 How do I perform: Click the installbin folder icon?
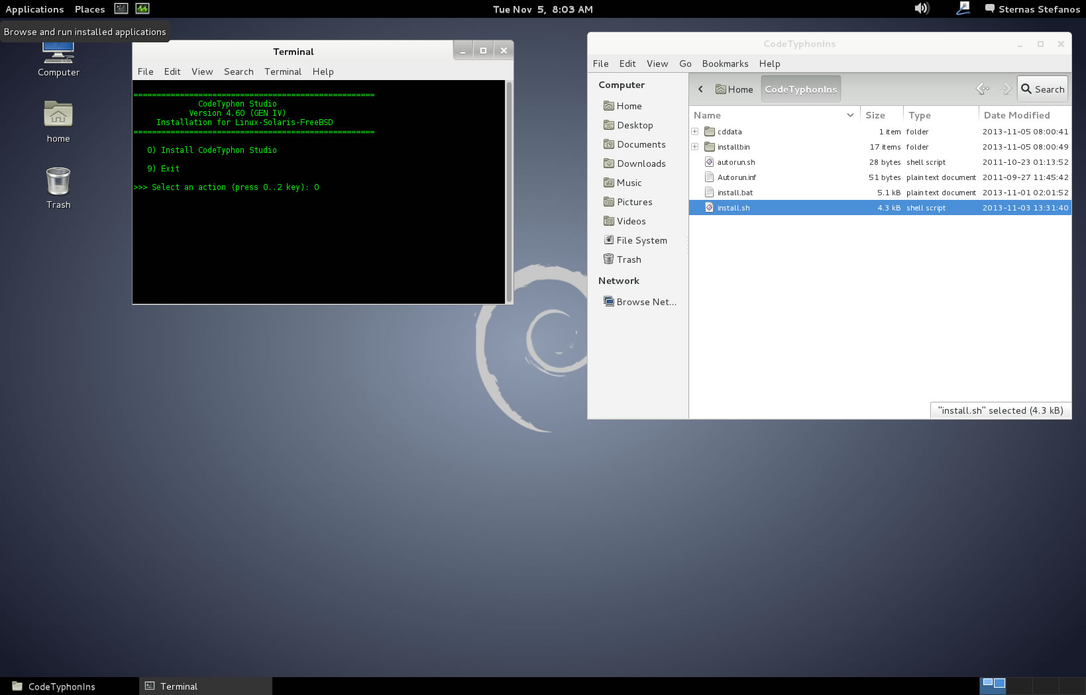[710, 147]
